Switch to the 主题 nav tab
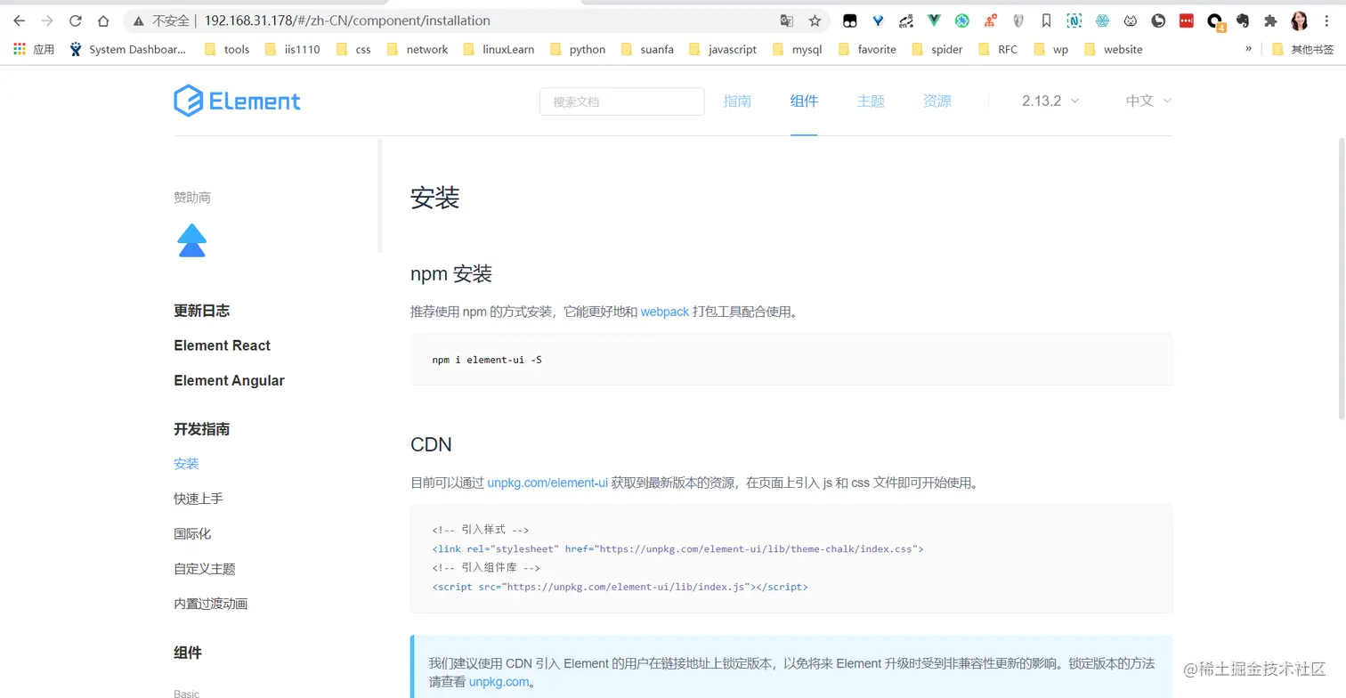This screenshot has height=698, width=1346. (871, 101)
